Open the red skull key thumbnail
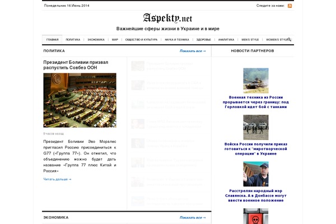The width and height of the screenshot is (336, 224). [x=256, y=216]
